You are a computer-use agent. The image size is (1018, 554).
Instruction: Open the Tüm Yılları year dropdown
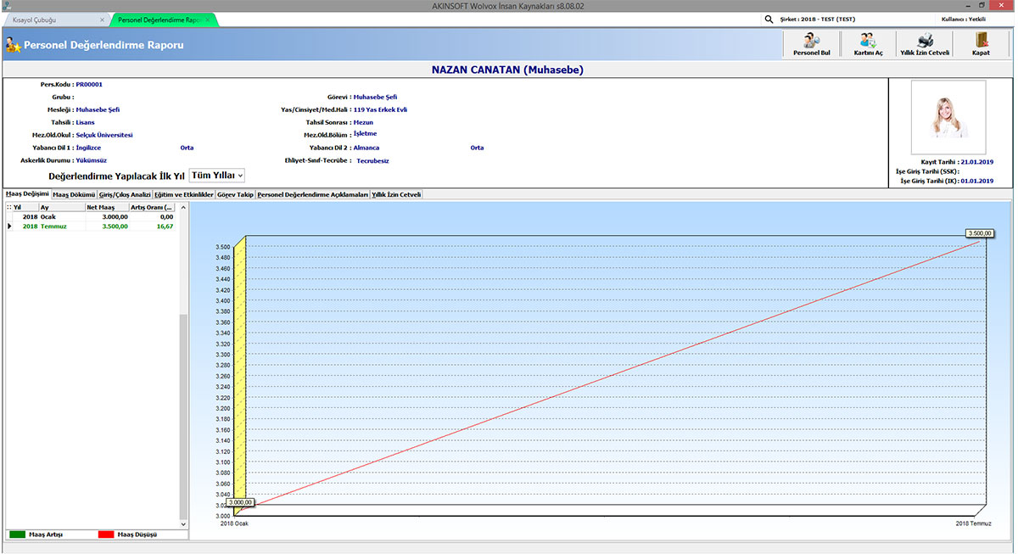[217, 175]
